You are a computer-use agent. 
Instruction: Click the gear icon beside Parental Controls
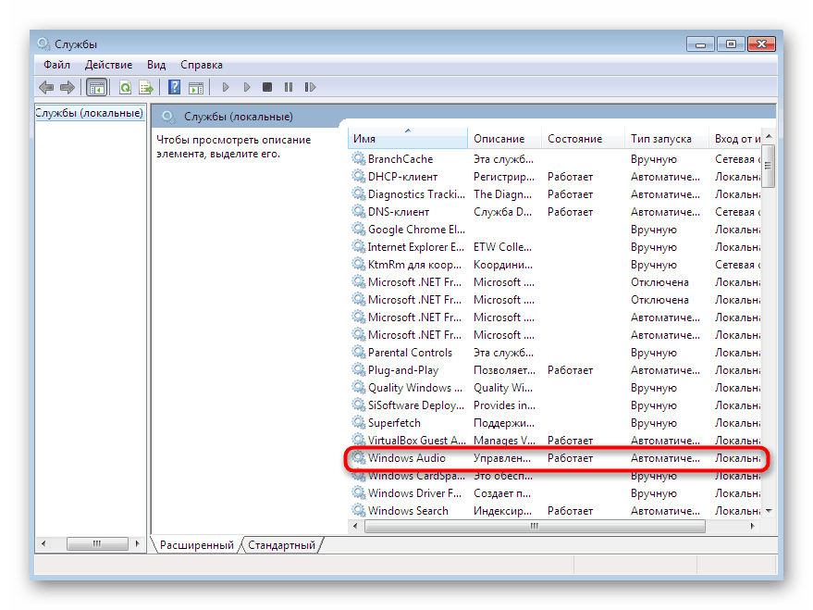(358, 352)
